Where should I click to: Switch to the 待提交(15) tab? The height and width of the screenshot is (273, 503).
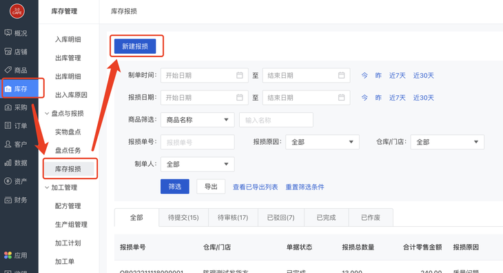pos(183,217)
